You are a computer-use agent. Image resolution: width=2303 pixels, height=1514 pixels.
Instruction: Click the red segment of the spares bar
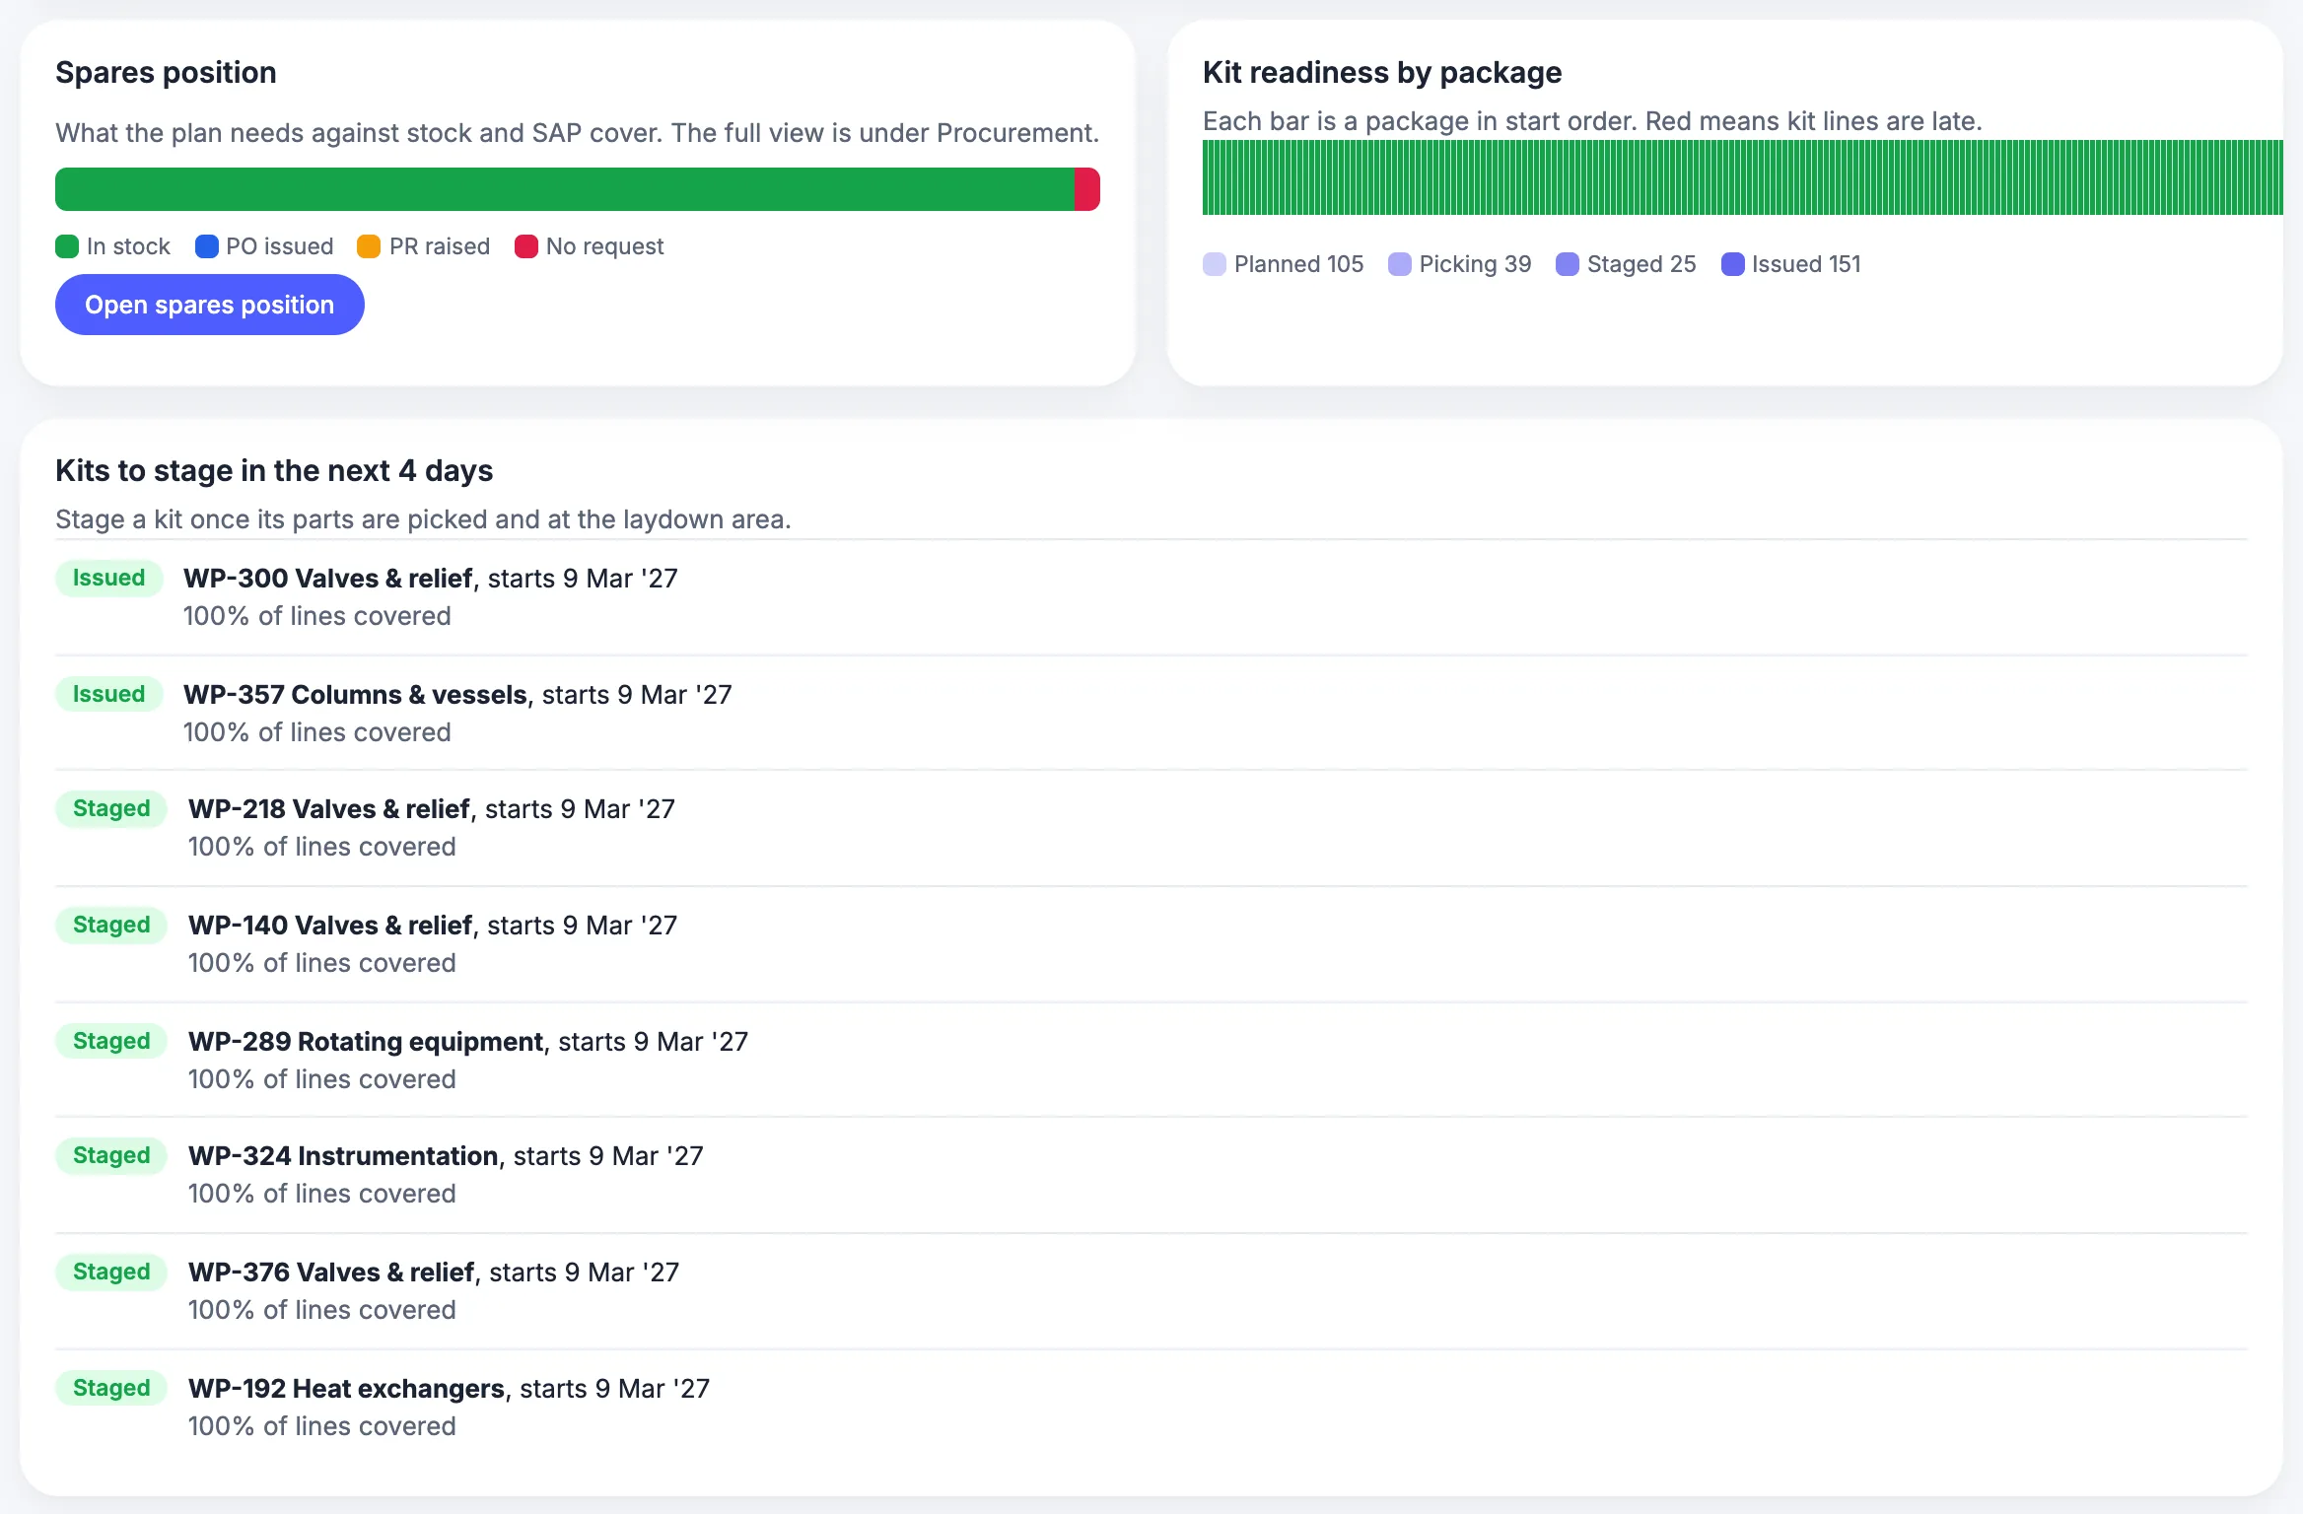[1087, 189]
